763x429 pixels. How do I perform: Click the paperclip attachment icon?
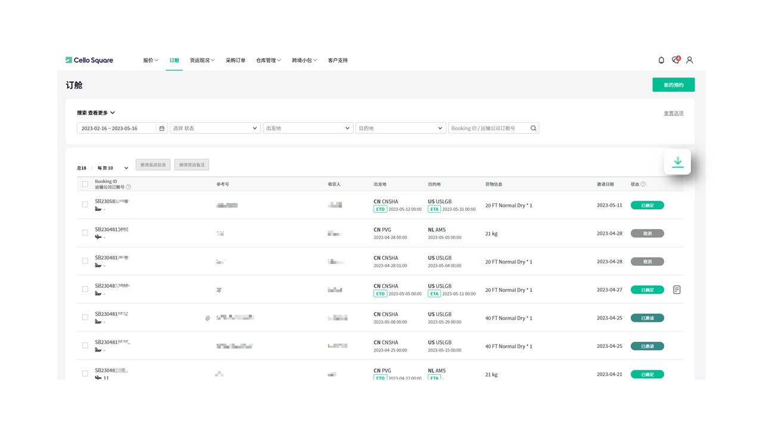(207, 318)
